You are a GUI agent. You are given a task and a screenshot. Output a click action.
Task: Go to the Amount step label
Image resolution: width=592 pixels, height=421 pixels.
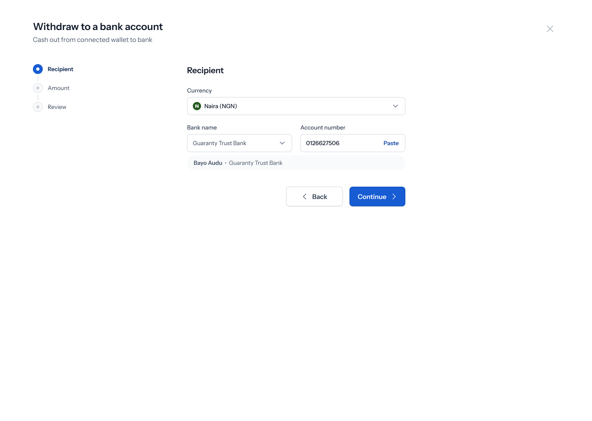tap(58, 88)
